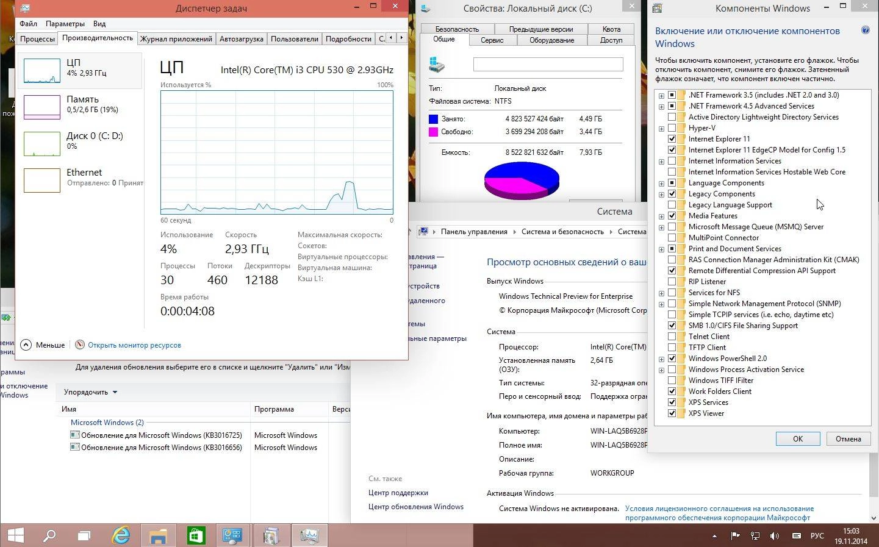Enable Telnet Client checkbox

[672, 337]
